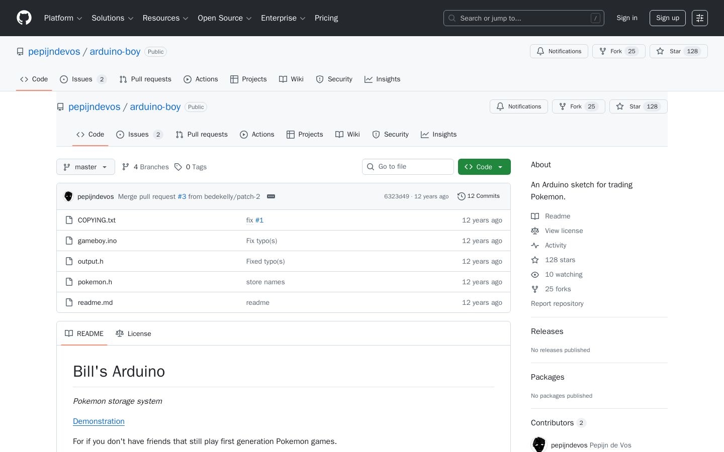The height and width of the screenshot is (452, 724).
Task: Open the Insights tab in the topmost repository navigation
Action: click(x=383, y=79)
